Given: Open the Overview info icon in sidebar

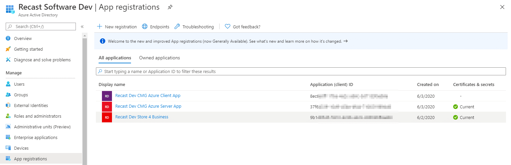Looking at the screenshot, I should [x=8, y=38].
